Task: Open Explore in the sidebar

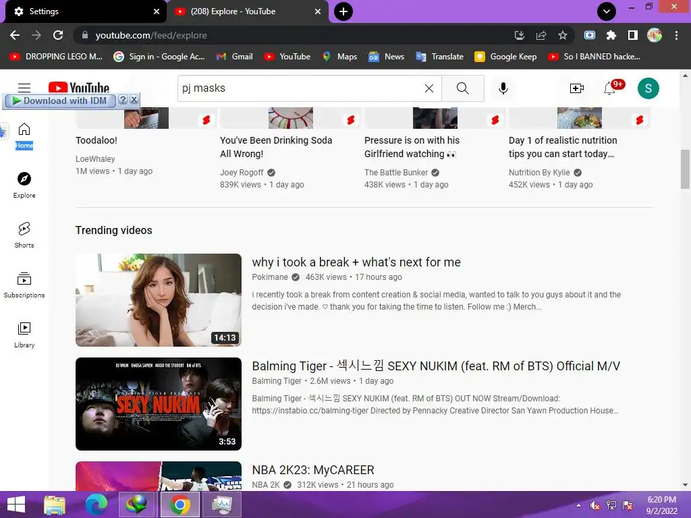Action: [x=24, y=185]
